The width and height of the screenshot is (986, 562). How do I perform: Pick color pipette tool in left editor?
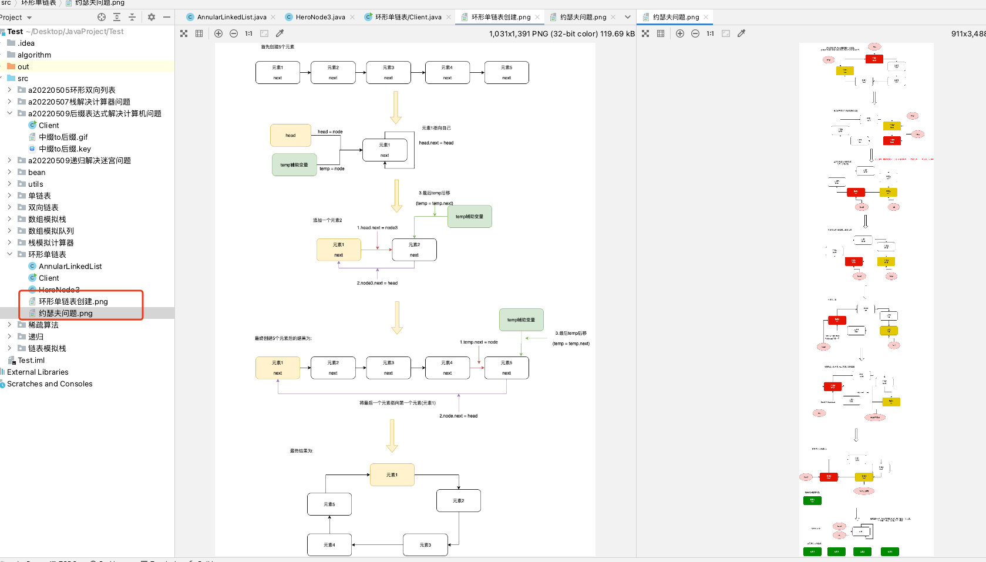280,33
